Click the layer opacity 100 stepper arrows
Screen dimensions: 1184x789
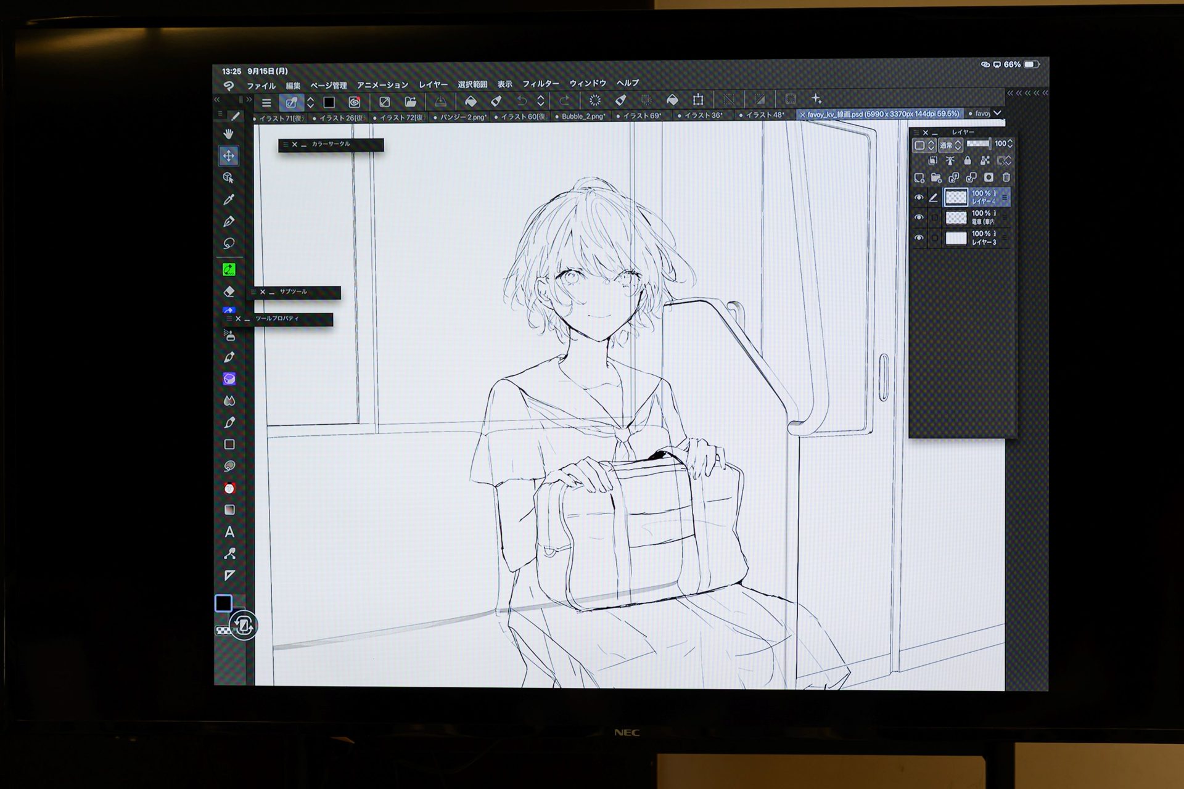tap(1009, 144)
